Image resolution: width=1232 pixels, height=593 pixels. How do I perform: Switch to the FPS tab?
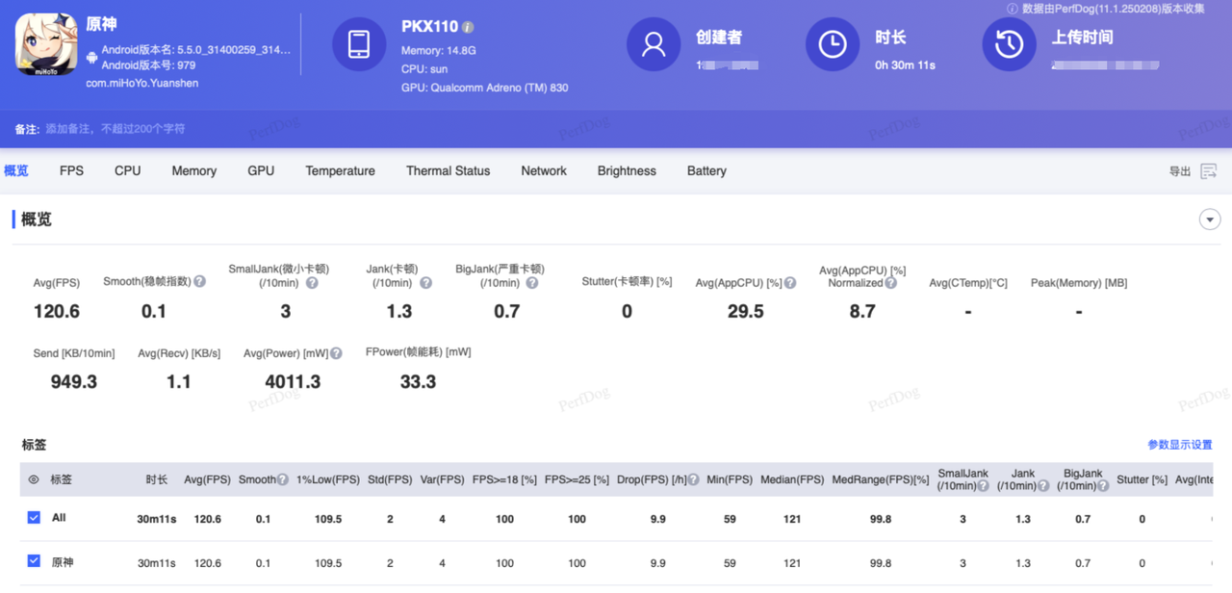71,171
